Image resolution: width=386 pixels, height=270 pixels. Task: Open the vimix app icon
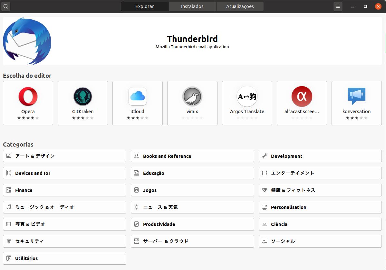[x=192, y=96]
